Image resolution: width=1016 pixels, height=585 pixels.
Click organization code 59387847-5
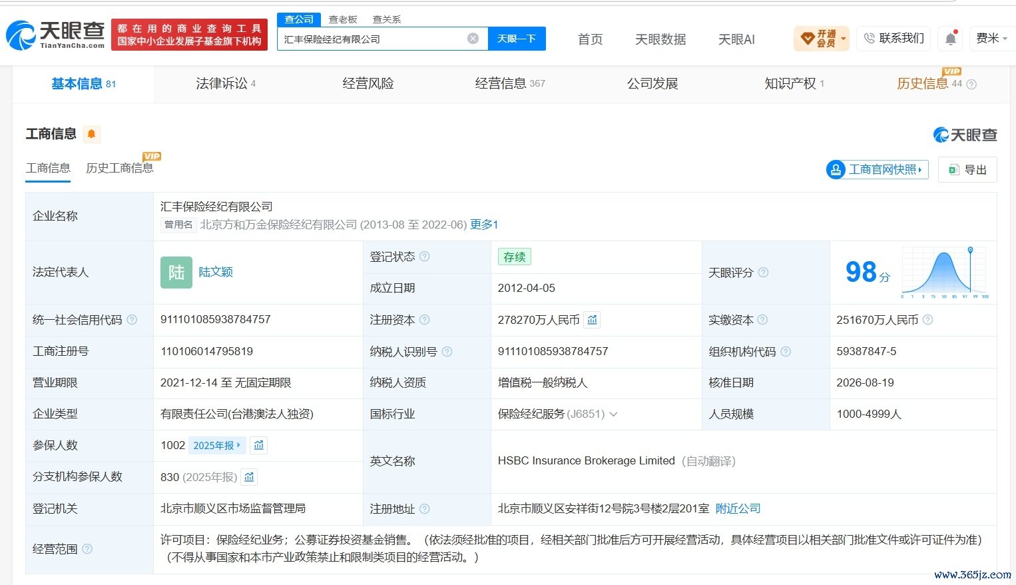866,351
